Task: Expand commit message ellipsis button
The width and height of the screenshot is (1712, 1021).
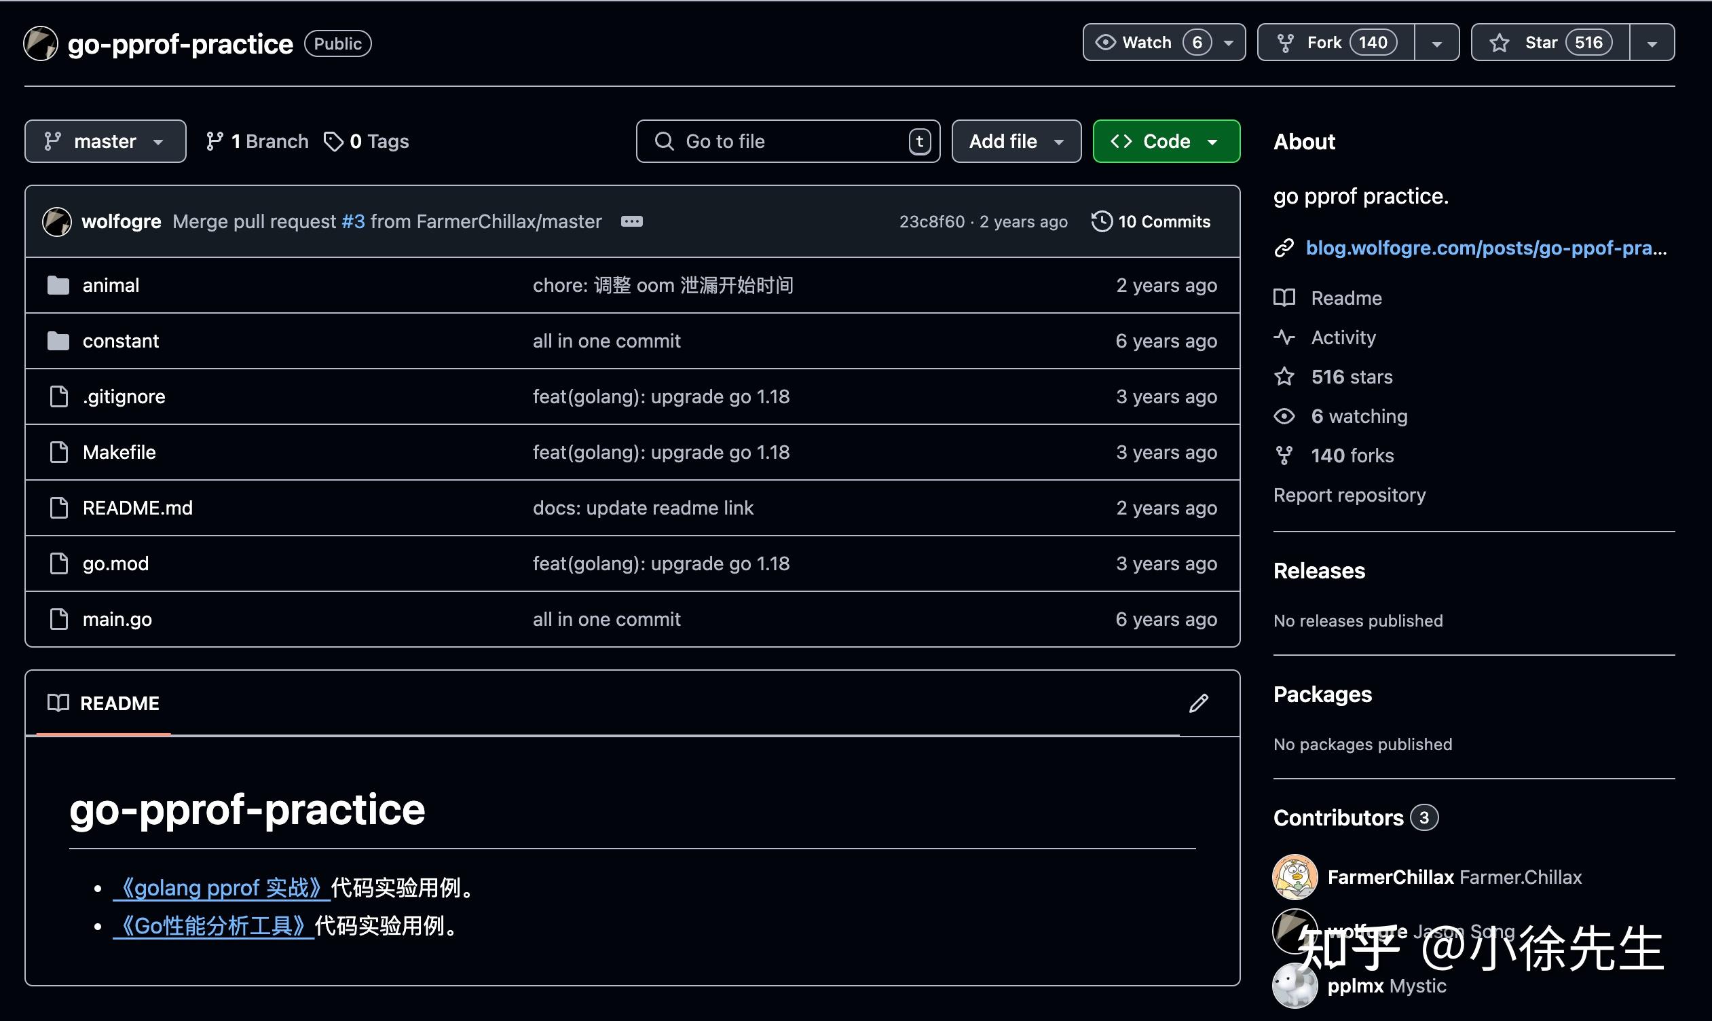Action: (631, 221)
